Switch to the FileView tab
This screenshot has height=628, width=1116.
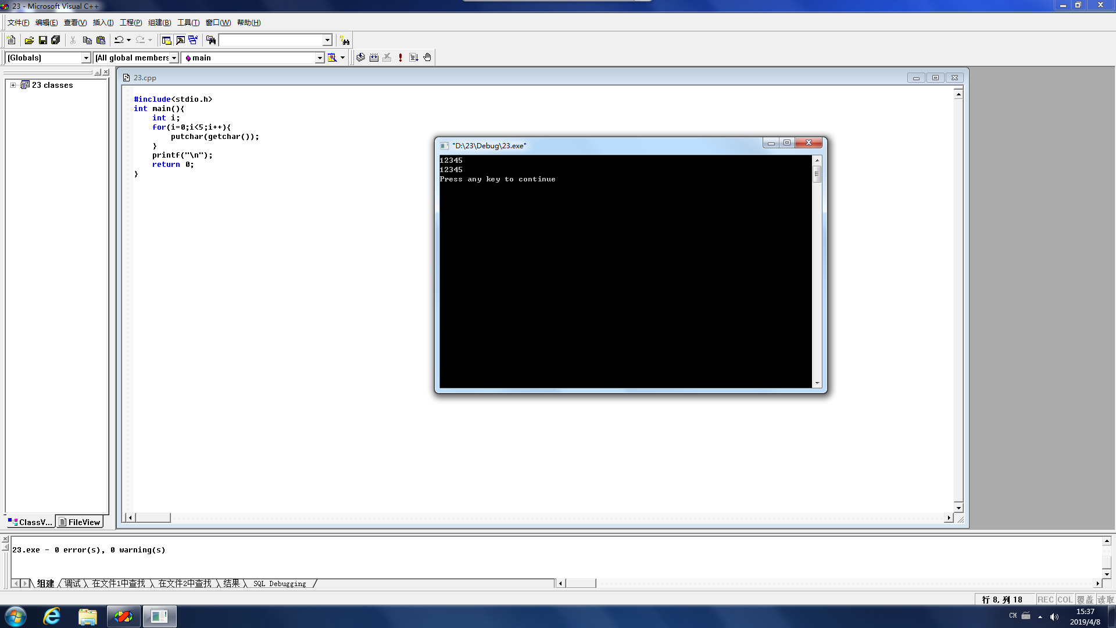[x=80, y=522]
